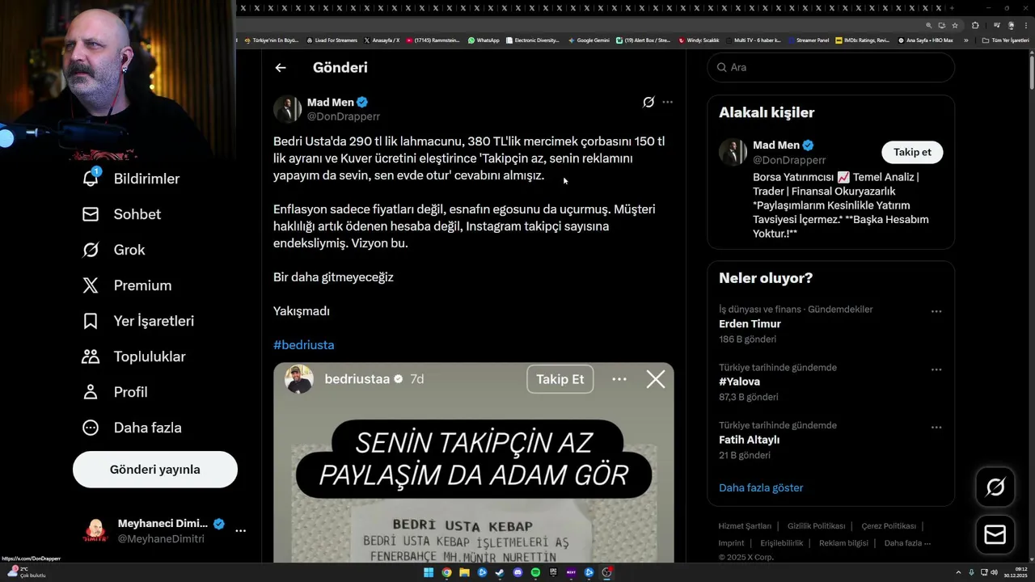Open Chrome from the taskbar
The image size is (1035, 582).
(446, 572)
